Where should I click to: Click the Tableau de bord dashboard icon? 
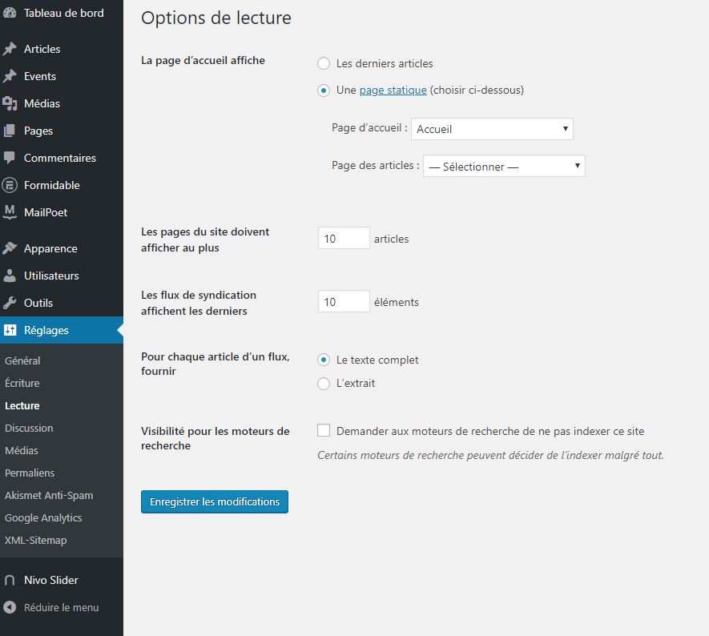10,14
